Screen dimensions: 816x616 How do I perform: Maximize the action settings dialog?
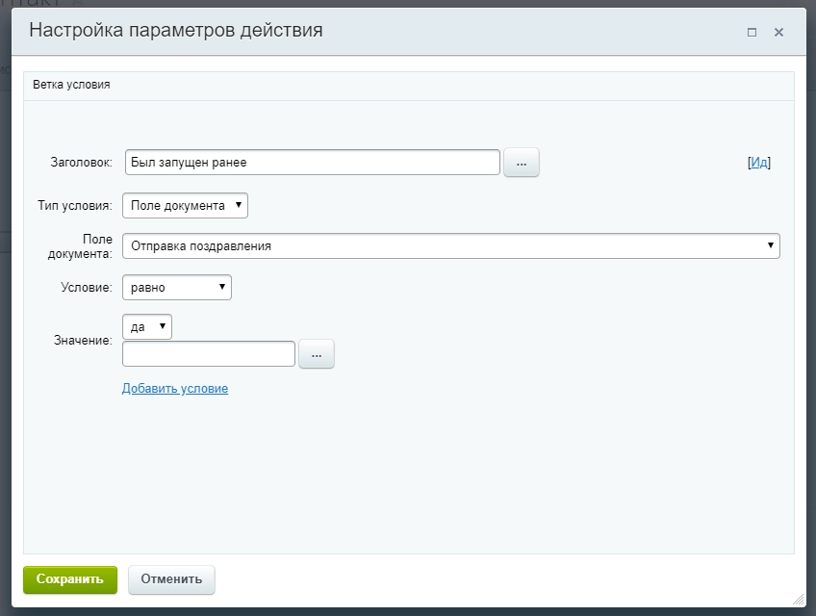coord(752,32)
